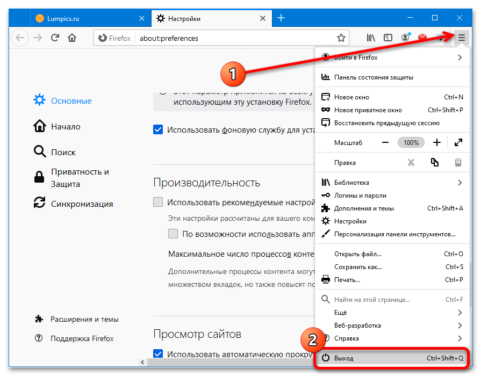Click the Cut scissors icon
This screenshot has height=376, width=481.
(x=411, y=162)
